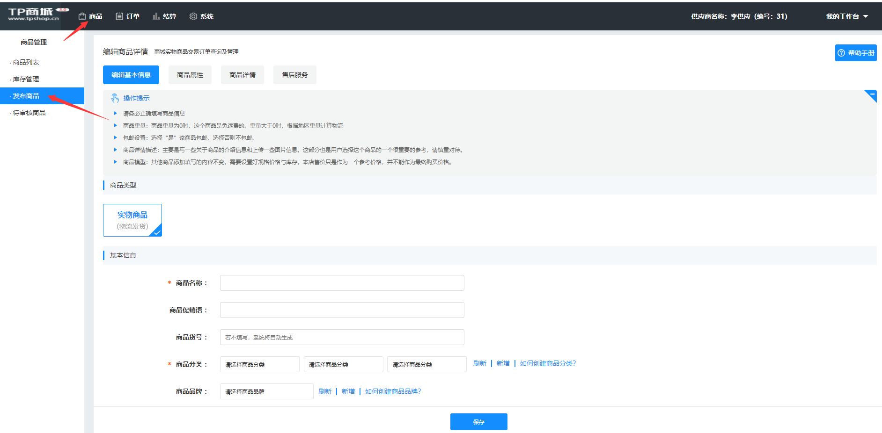Expand the 商品品牌 selection dropdown
The image size is (882, 433).
pos(266,391)
